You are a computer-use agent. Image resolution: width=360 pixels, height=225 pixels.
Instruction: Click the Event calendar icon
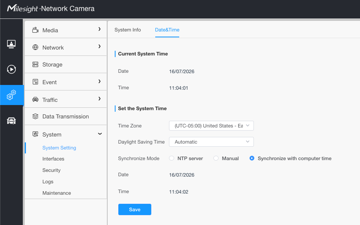35,82
